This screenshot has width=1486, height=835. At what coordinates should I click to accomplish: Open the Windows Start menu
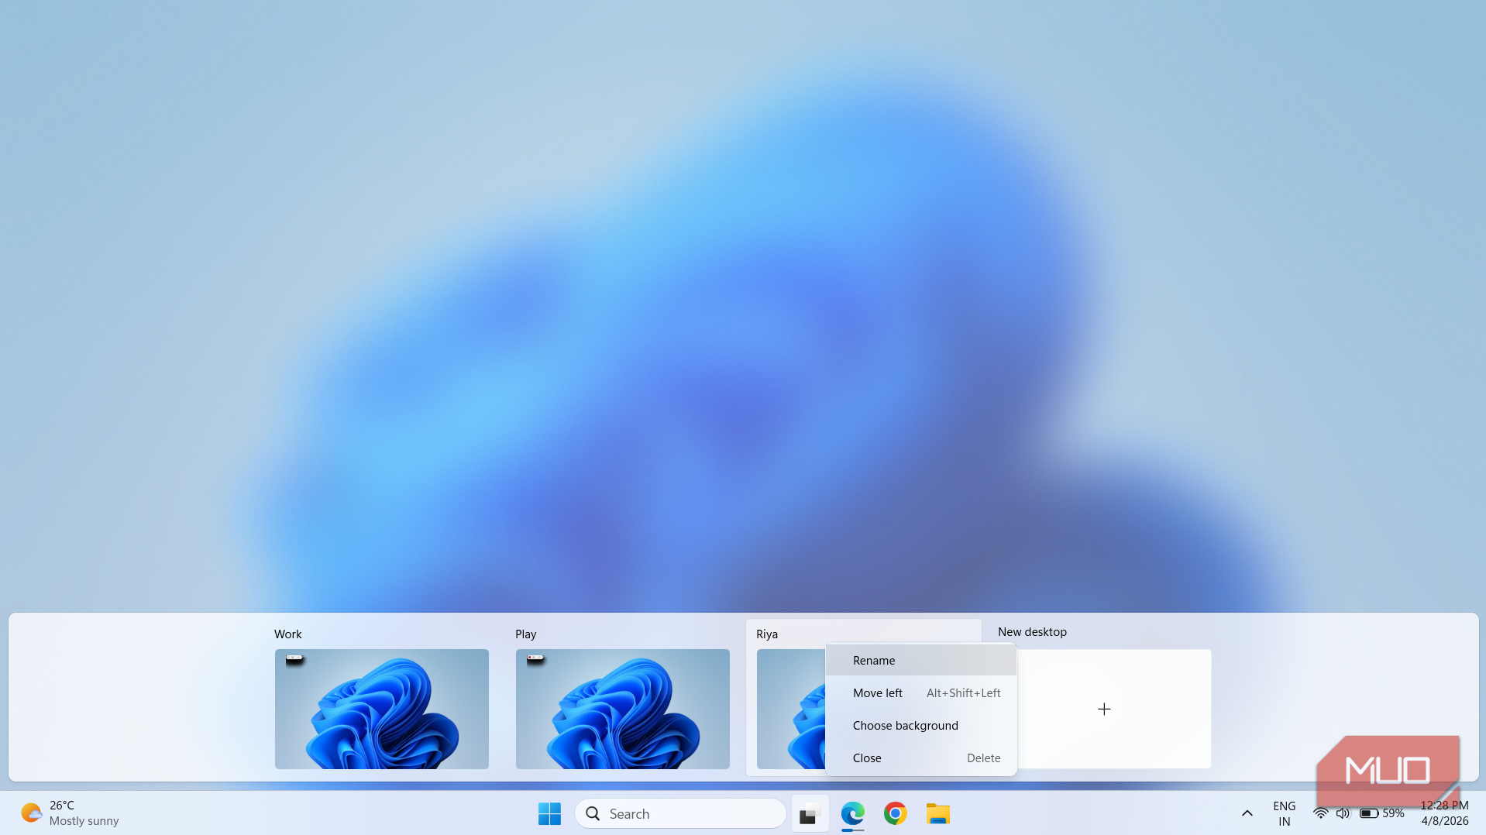[x=549, y=813]
